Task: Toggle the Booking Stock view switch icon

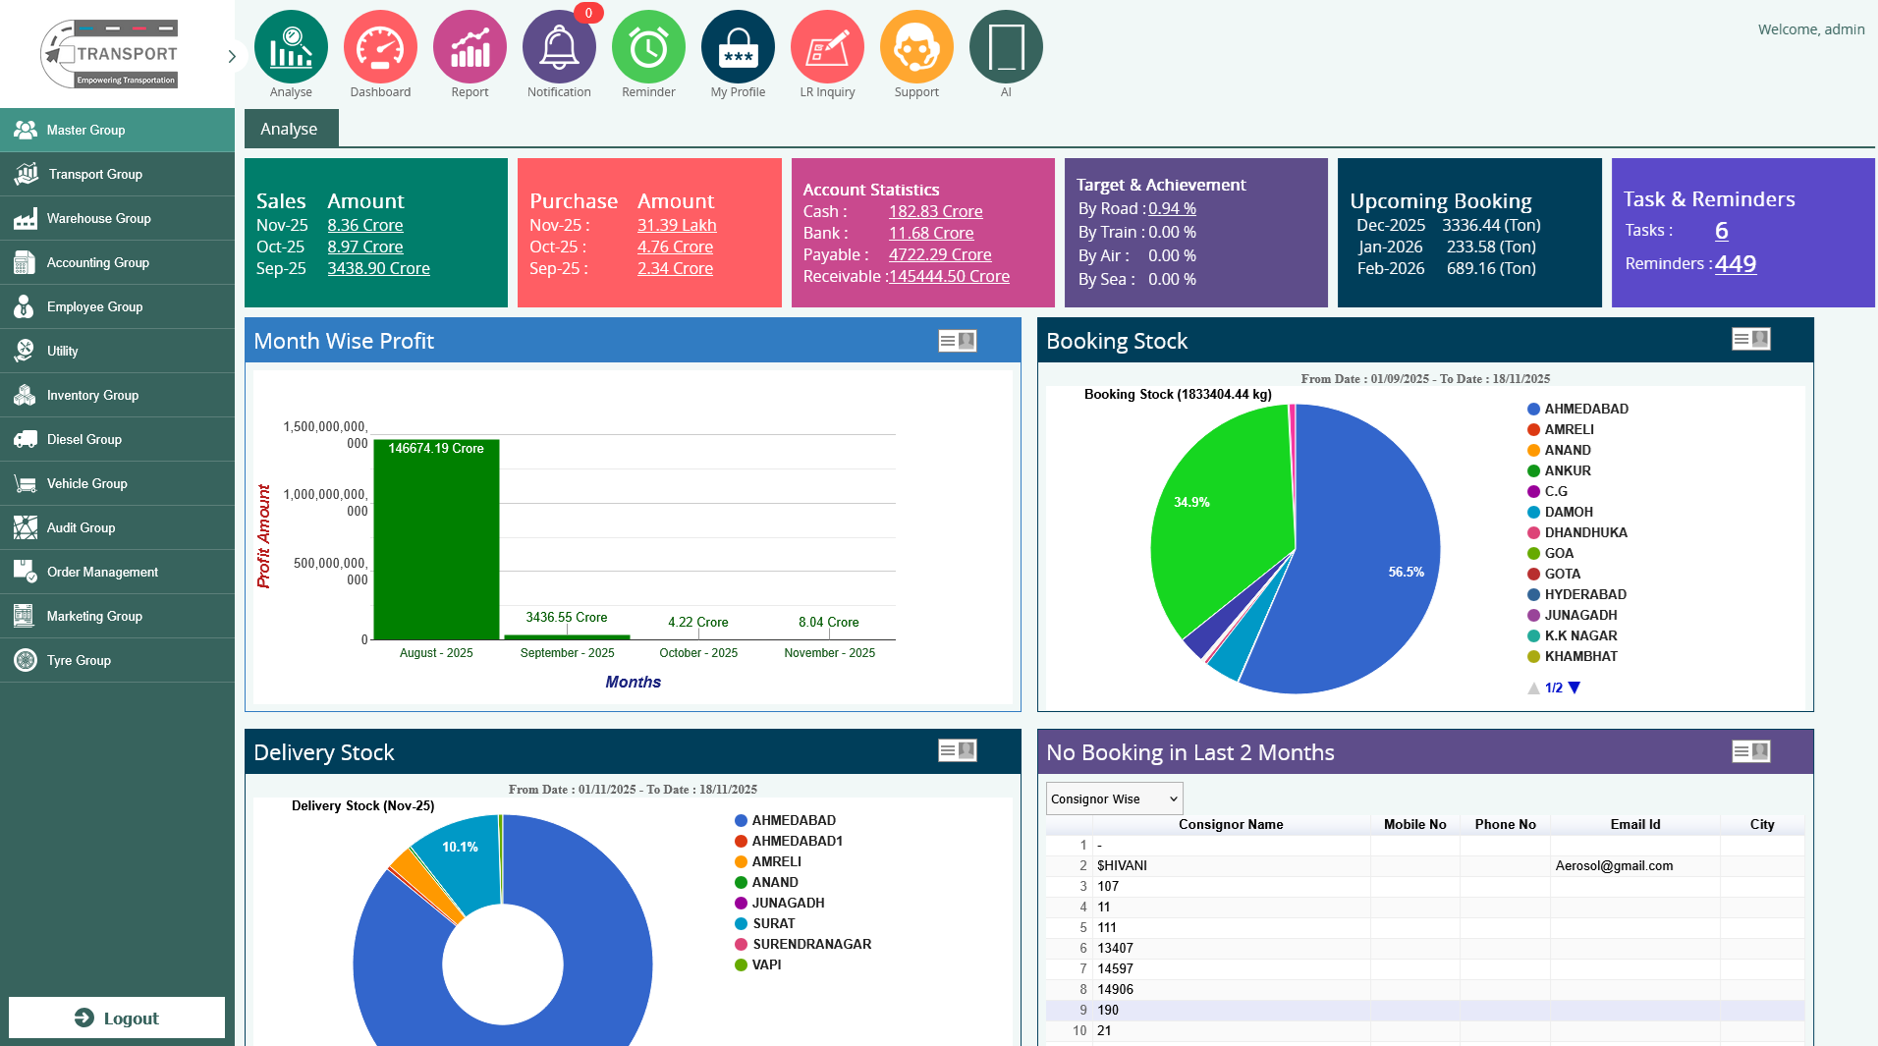Action: 1750,339
